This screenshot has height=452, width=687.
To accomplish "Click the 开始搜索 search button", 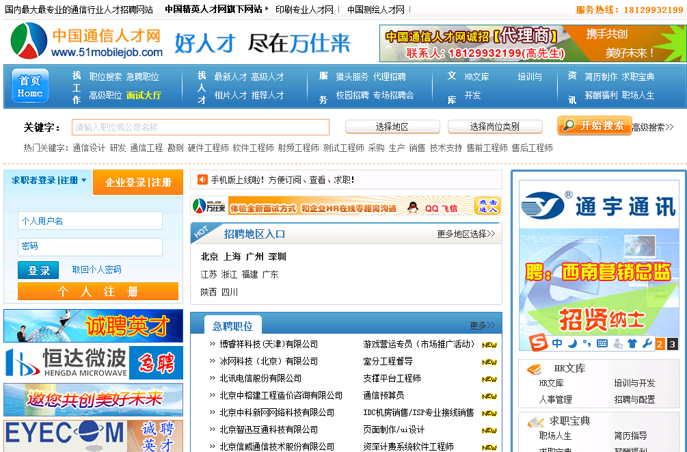I will [595, 125].
